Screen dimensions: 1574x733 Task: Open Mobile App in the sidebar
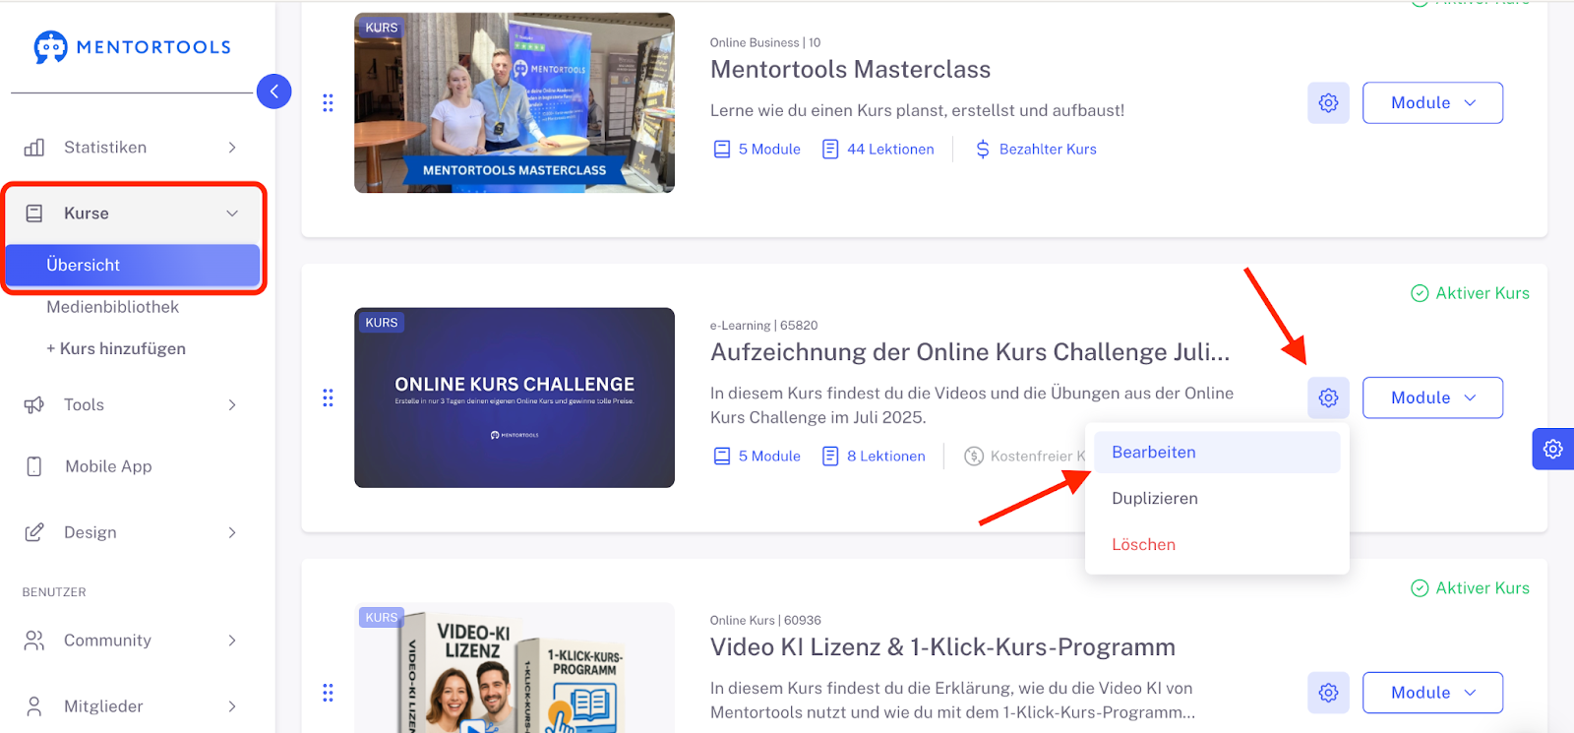point(108,466)
